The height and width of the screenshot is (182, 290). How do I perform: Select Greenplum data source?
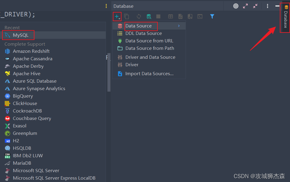pyautogui.click(x=53, y=133)
